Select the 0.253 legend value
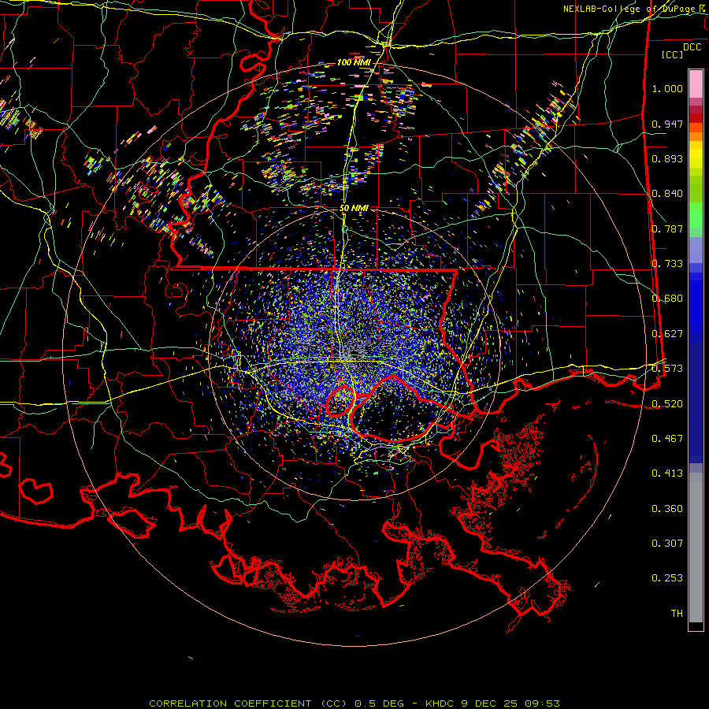The height and width of the screenshot is (709, 709). pos(667,578)
